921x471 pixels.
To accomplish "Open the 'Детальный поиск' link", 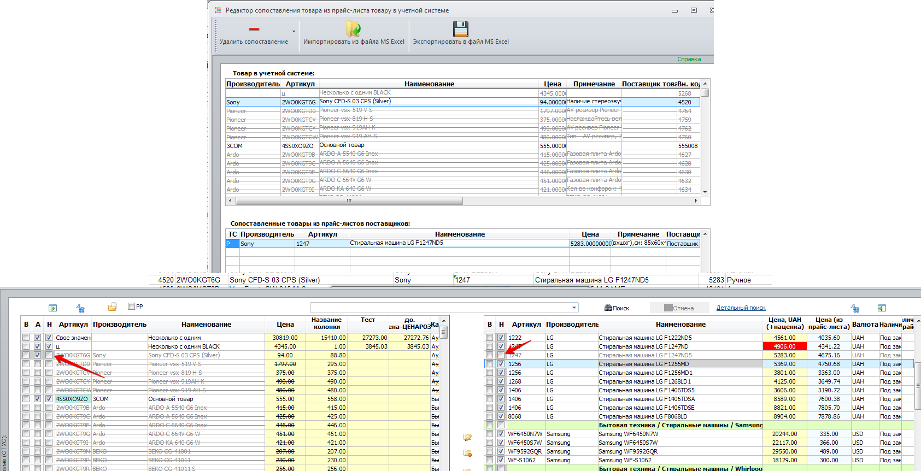I will 741,308.
